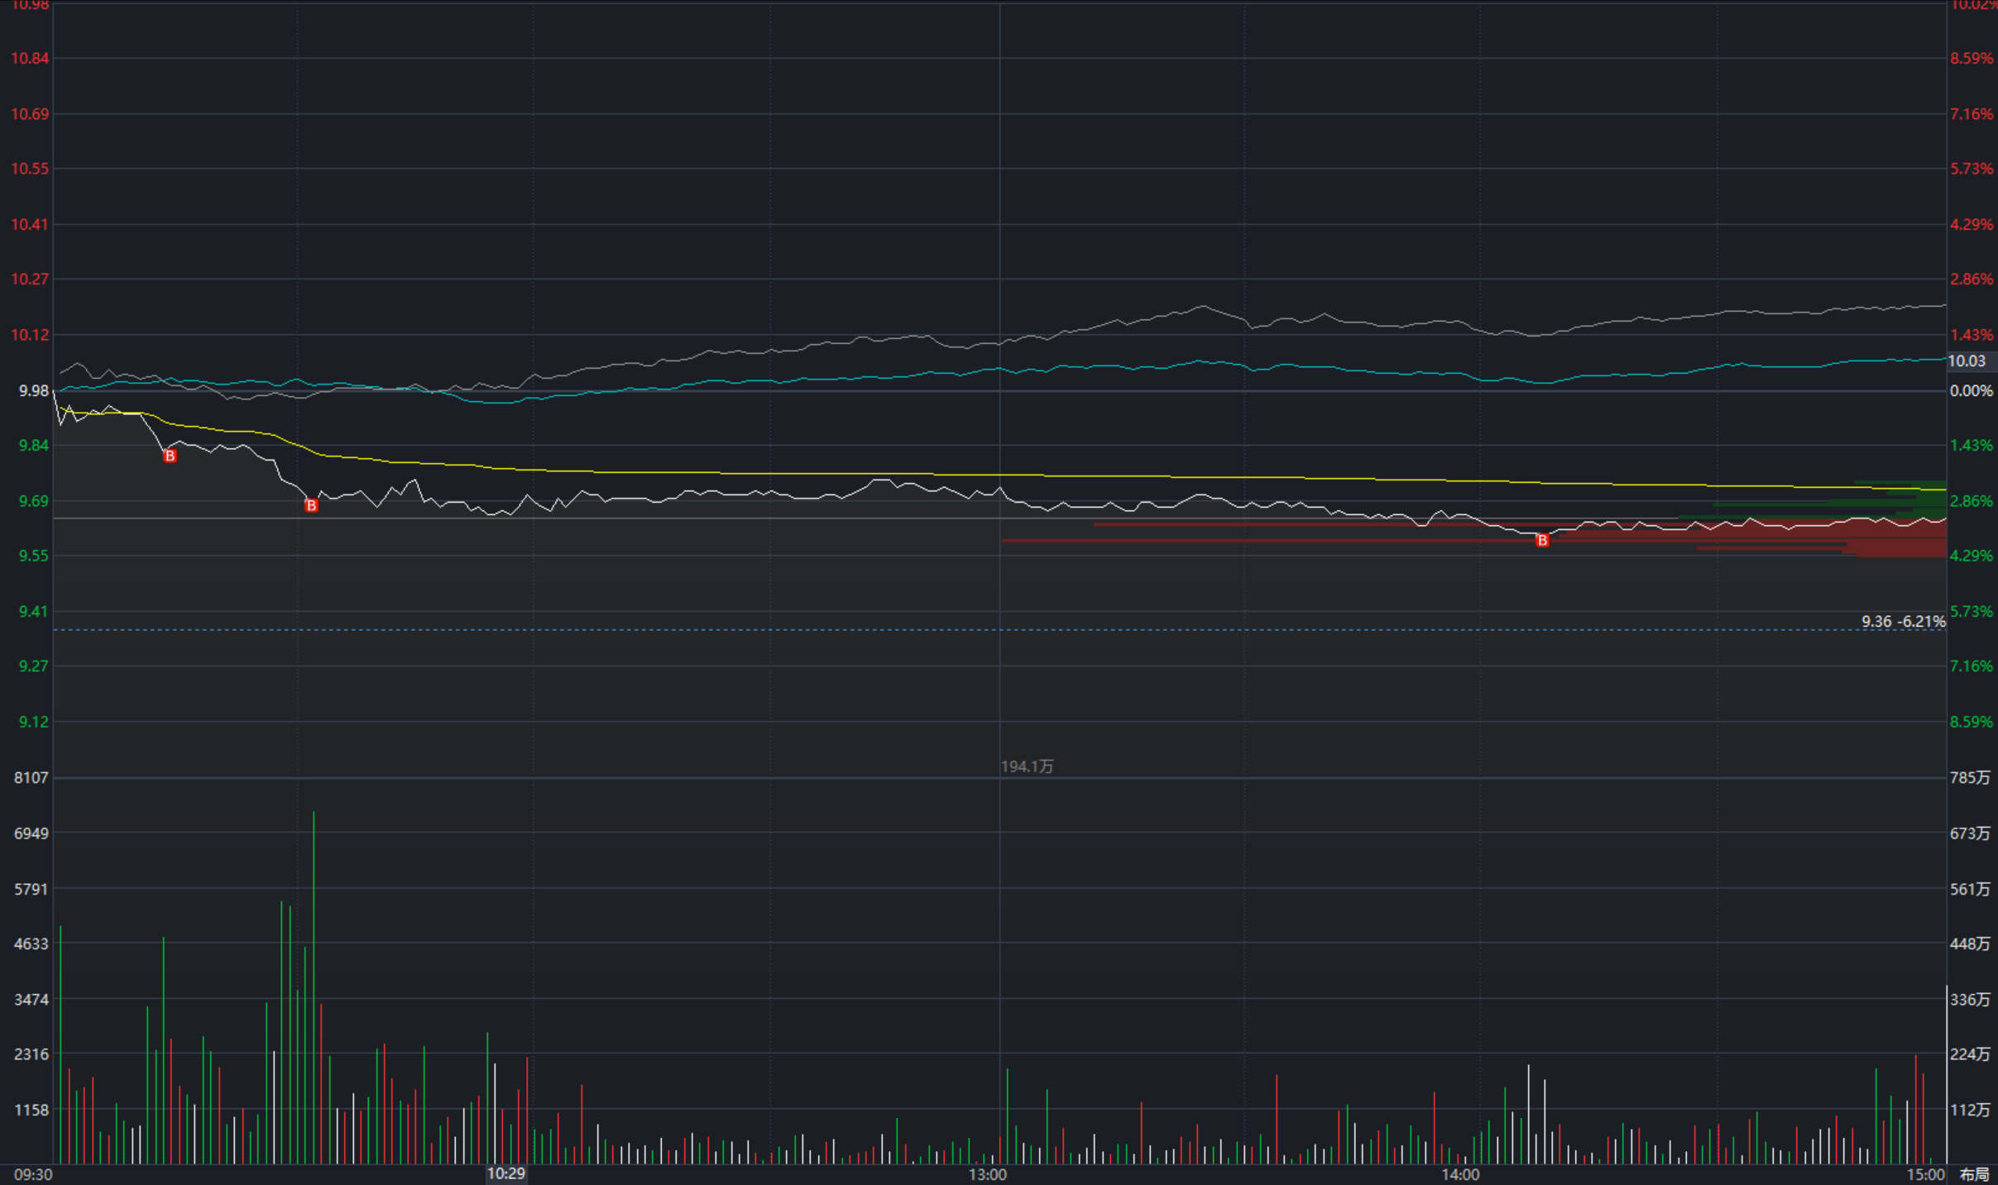Screen dimensions: 1998x1185
Task: Click the 9.55 price axis label
Action: [34, 556]
